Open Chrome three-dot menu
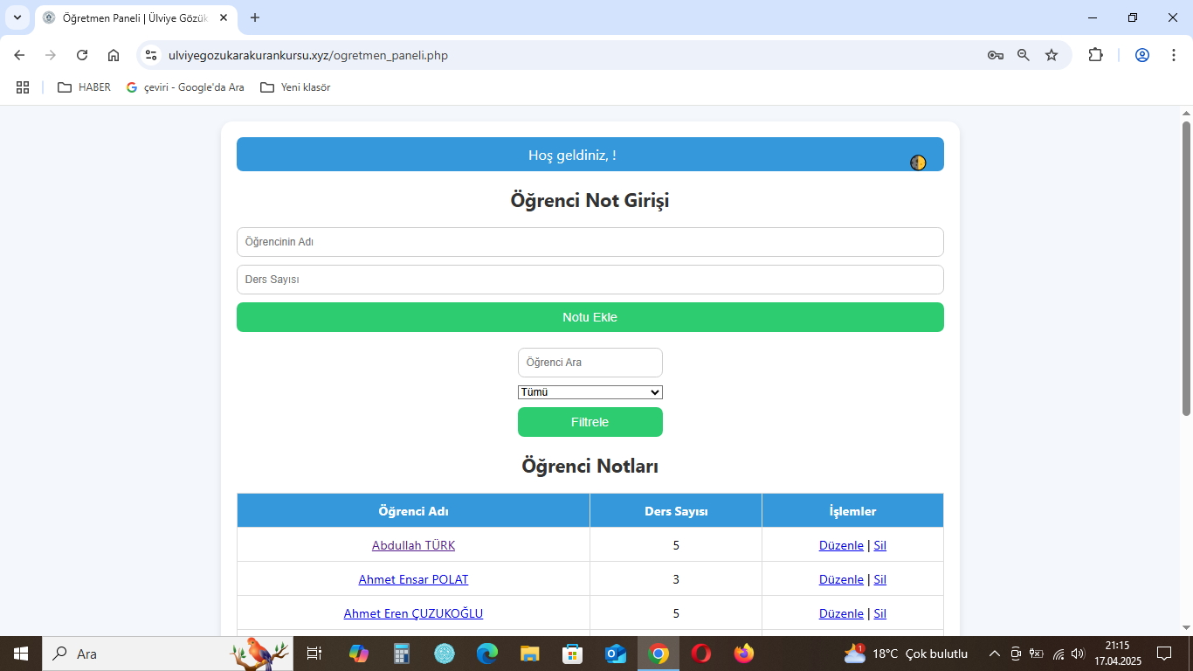The height and width of the screenshot is (671, 1193). 1173,55
